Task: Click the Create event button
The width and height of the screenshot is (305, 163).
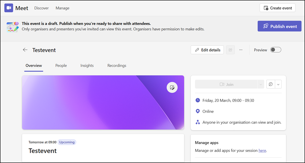Action: click(277, 8)
